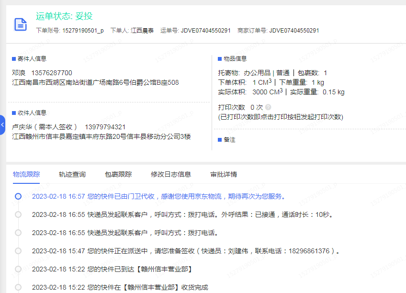Click the 15:47 courier 刘建伟 delivery entry
406x293 pixels.
[x=186, y=251]
